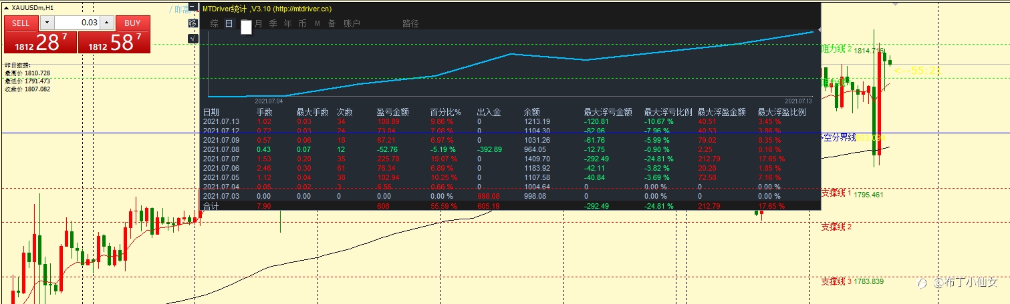Switch to the 季 quarterly tab

273,23
